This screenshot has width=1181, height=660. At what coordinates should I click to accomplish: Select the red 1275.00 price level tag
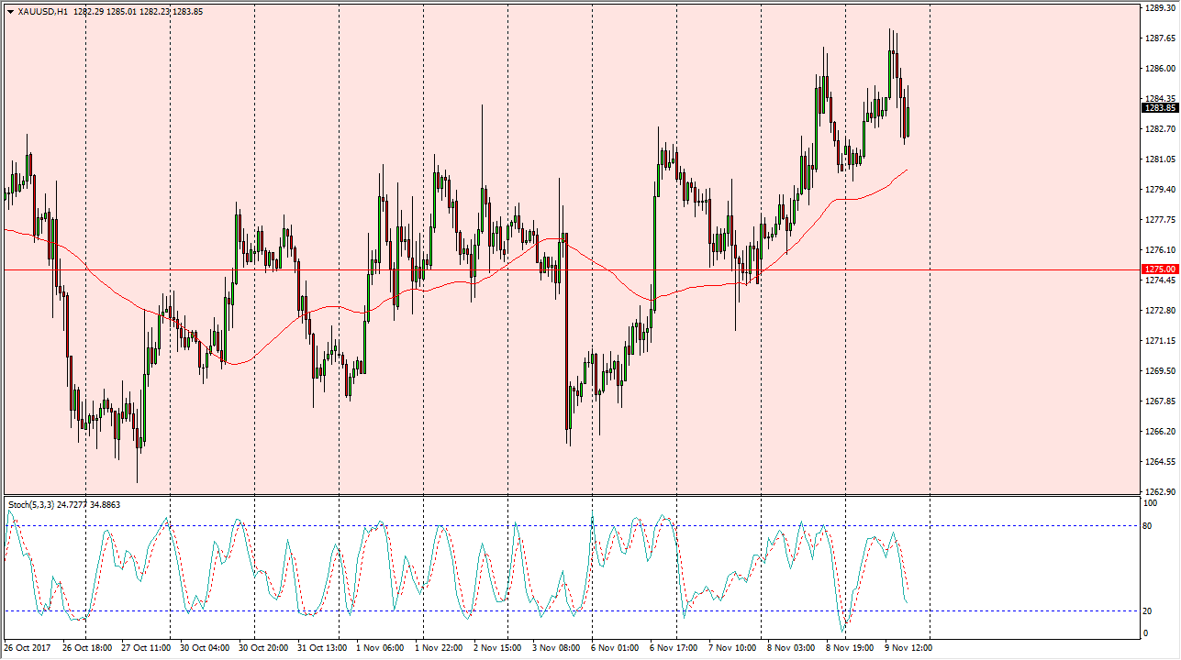[1160, 269]
